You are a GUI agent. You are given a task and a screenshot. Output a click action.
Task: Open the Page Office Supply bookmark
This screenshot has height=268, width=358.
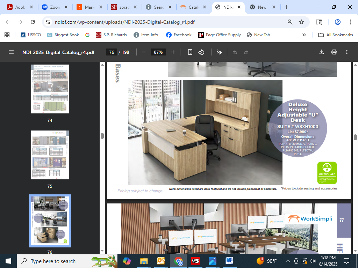(x=220, y=35)
